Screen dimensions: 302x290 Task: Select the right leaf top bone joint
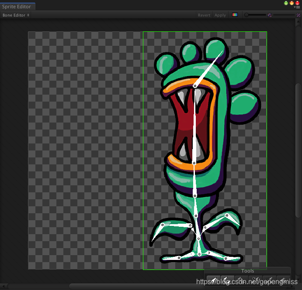tap(227, 215)
